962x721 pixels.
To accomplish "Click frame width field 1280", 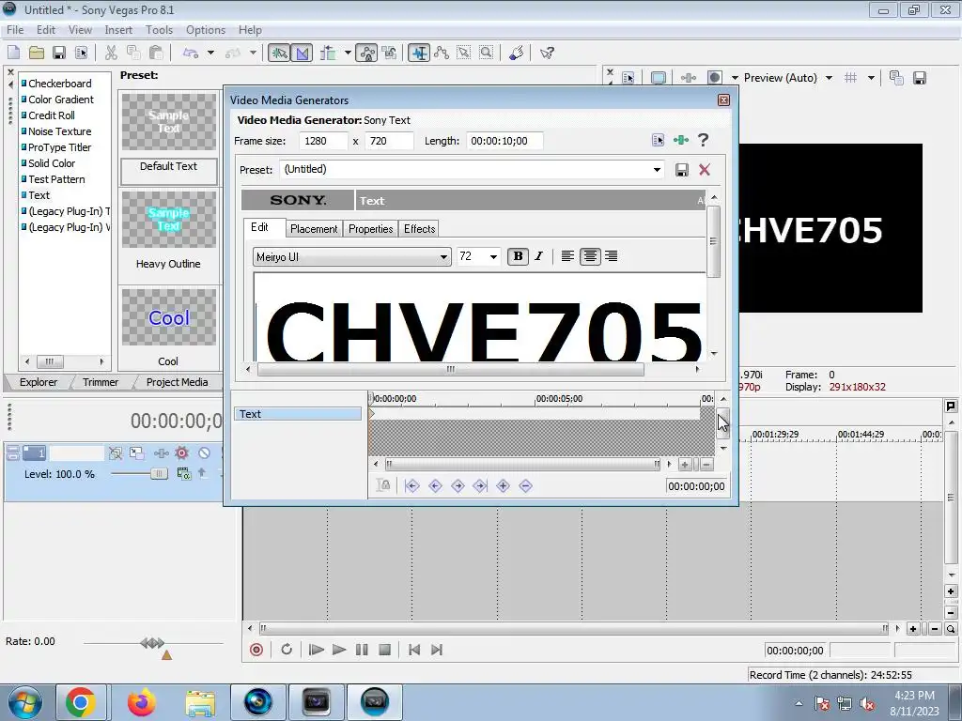I will pos(323,141).
